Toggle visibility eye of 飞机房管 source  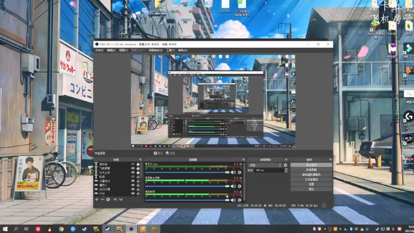[x=133, y=168]
